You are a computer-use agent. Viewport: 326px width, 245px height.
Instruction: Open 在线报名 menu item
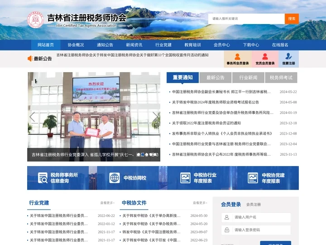tap(280, 45)
